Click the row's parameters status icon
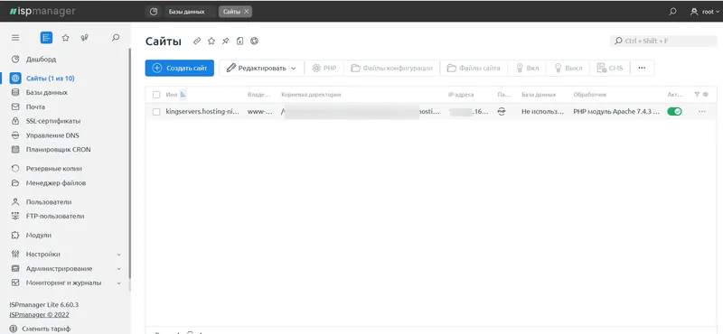The height and width of the screenshot is (334, 723). coord(502,112)
